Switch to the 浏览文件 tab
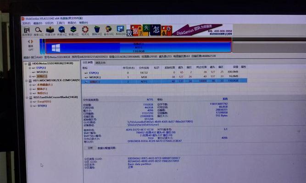Viewport: 306px width, 183px height. pos(100,63)
